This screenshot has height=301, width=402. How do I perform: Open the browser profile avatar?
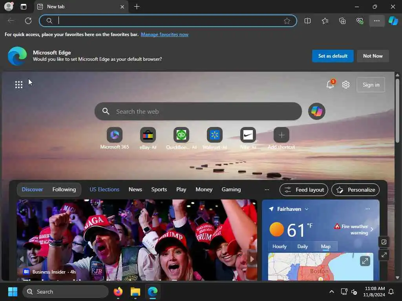[9, 6]
